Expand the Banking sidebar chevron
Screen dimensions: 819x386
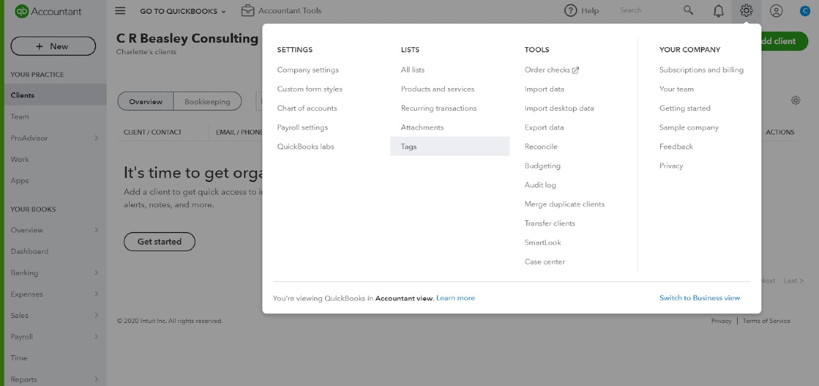pos(96,273)
